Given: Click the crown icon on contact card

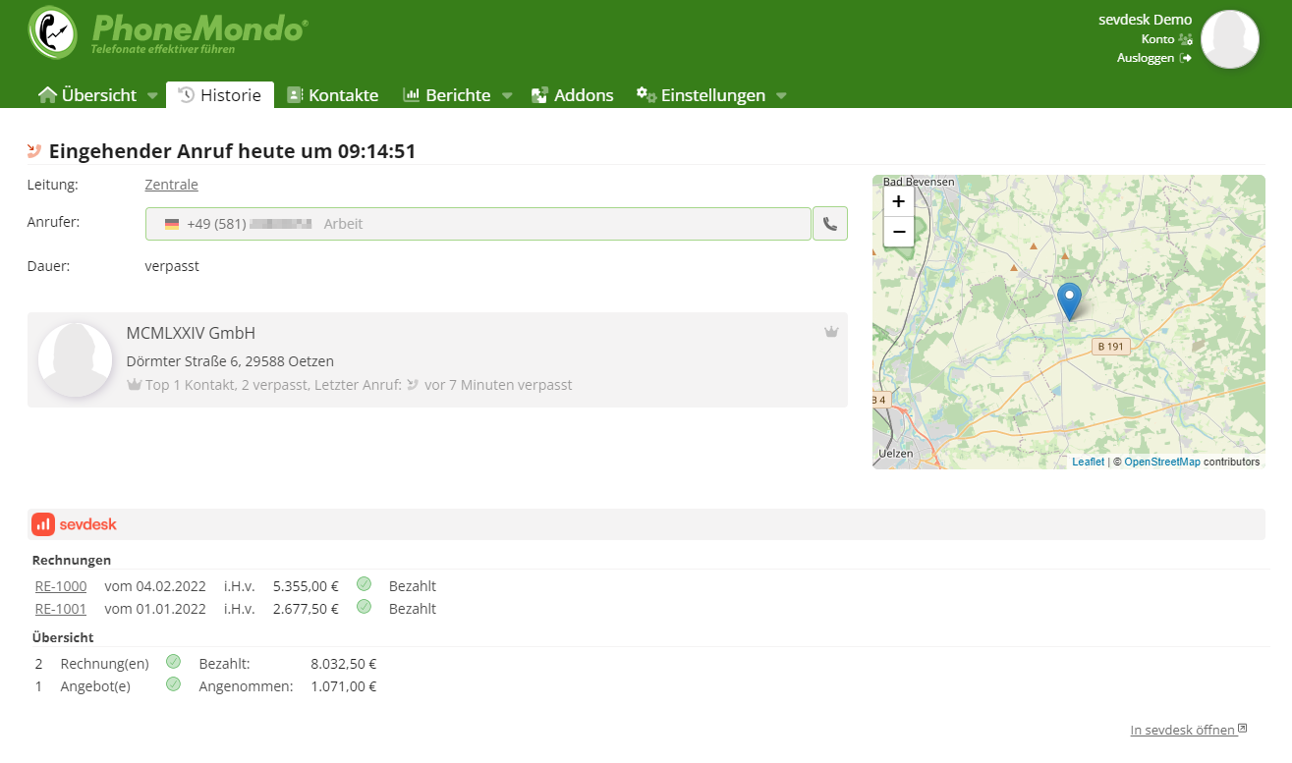Looking at the screenshot, I should click(831, 332).
